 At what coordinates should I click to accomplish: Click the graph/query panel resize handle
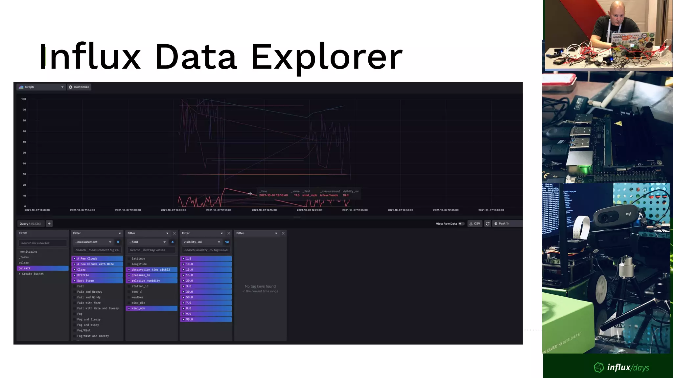point(297,218)
